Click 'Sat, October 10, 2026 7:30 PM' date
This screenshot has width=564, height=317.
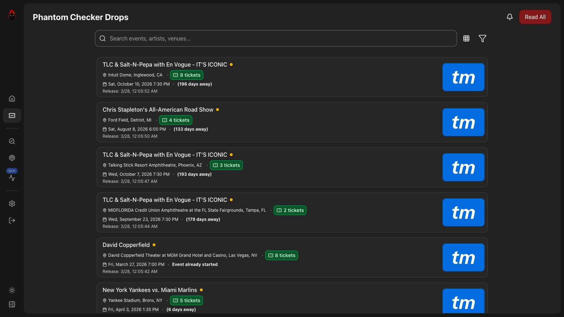(x=139, y=84)
